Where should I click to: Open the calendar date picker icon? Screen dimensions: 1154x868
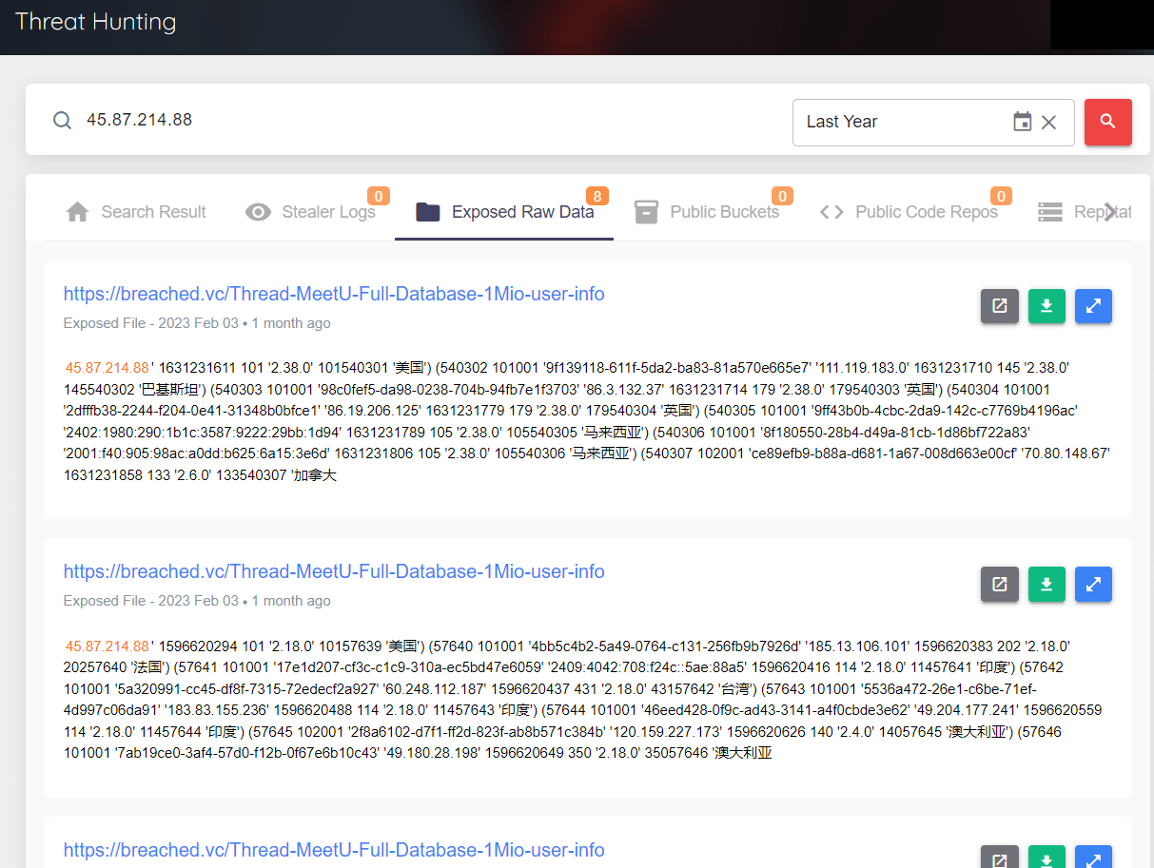point(1023,122)
